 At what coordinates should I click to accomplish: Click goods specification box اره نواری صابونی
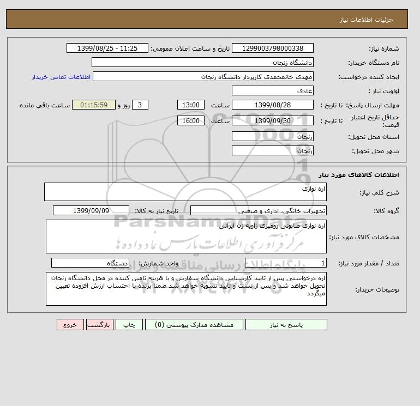click(186, 237)
